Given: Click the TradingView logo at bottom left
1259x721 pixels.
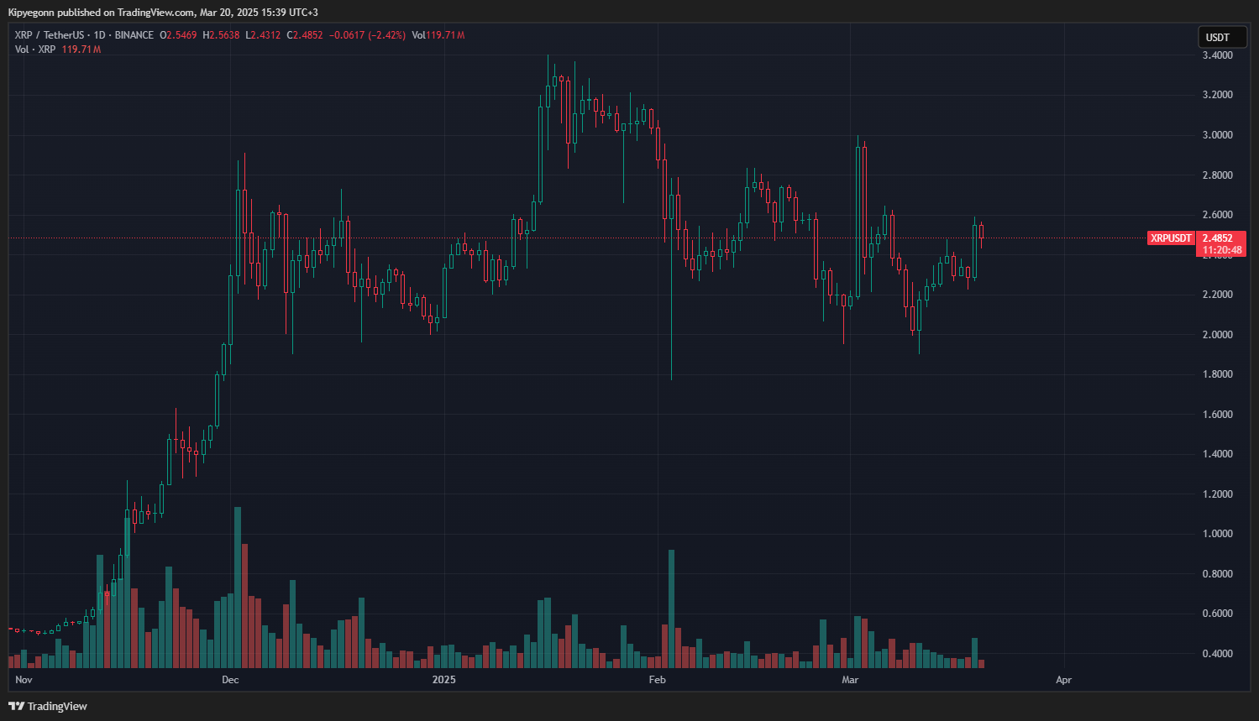Looking at the screenshot, I should 48,706.
